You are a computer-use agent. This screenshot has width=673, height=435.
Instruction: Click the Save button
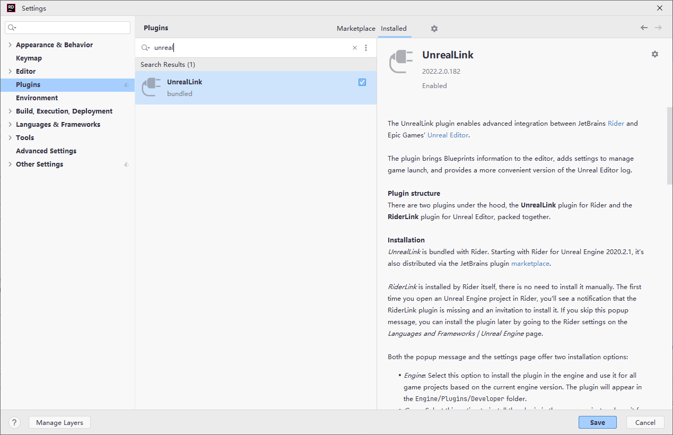(x=598, y=422)
